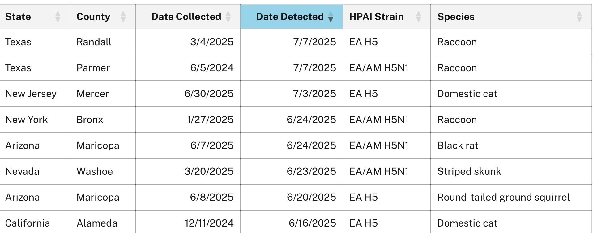Select Round-tailed ground squirrel cell
The image size is (593, 233).
click(x=503, y=197)
